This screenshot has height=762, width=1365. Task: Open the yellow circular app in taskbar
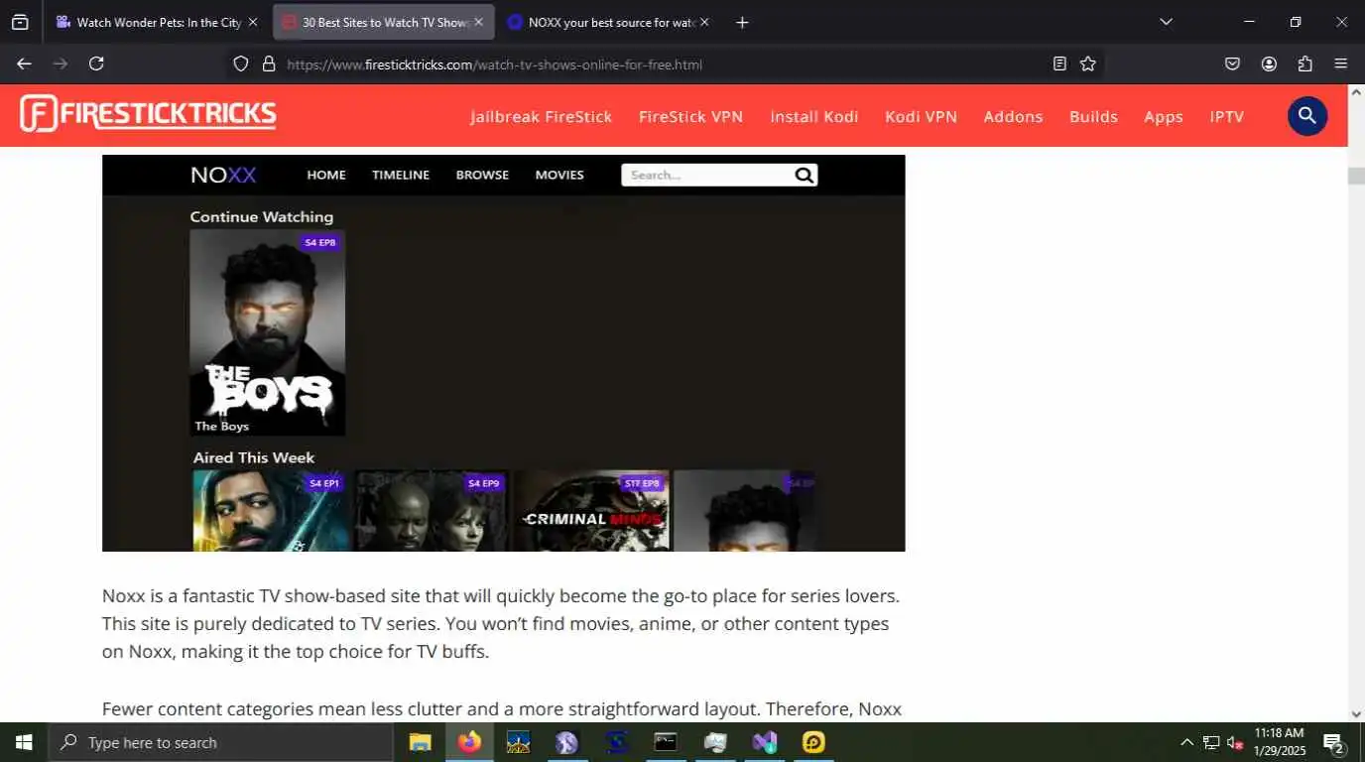[x=813, y=742]
